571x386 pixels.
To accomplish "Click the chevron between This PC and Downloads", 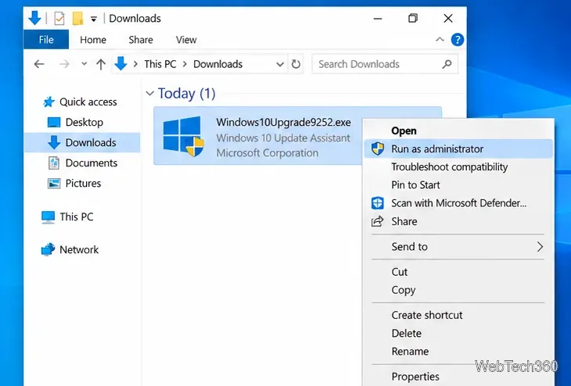I will click(185, 64).
